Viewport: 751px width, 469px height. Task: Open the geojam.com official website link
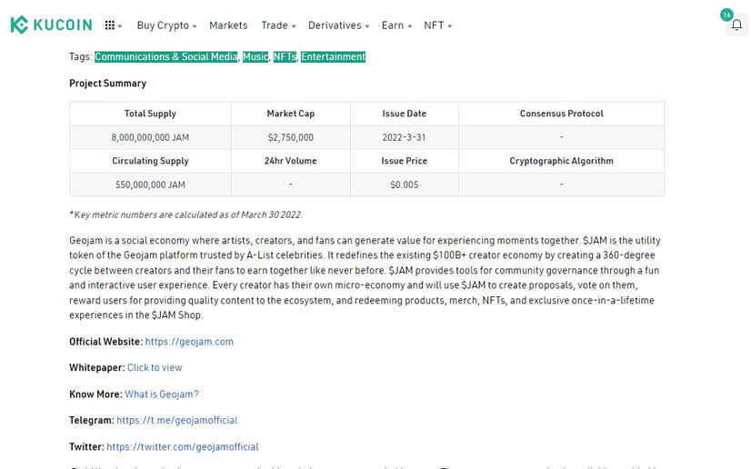point(189,342)
